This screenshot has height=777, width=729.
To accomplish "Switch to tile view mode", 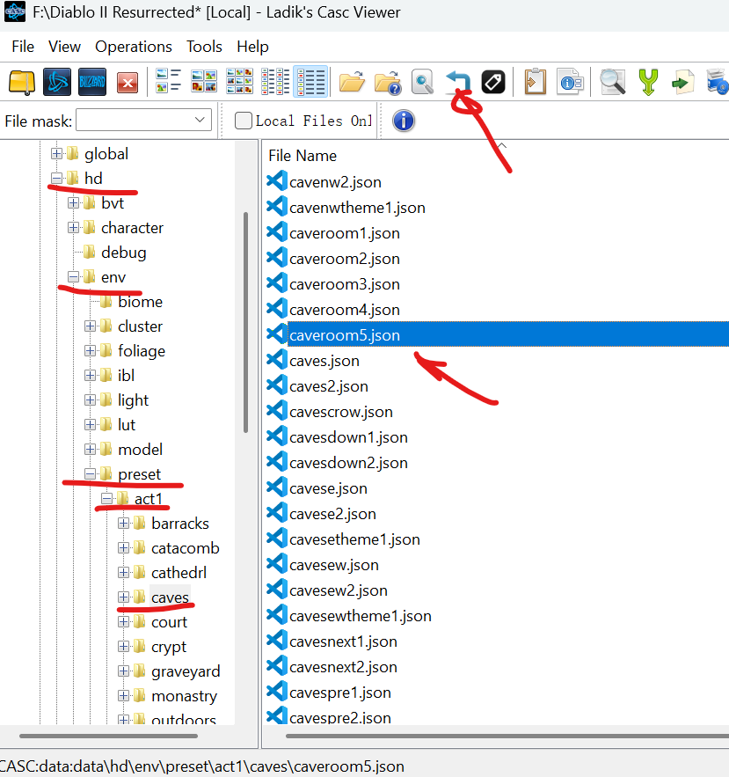I will coord(168,81).
